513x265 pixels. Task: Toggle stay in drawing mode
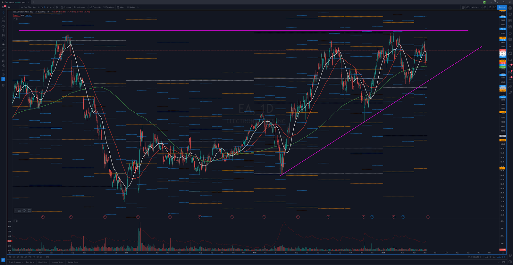point(3,65)
